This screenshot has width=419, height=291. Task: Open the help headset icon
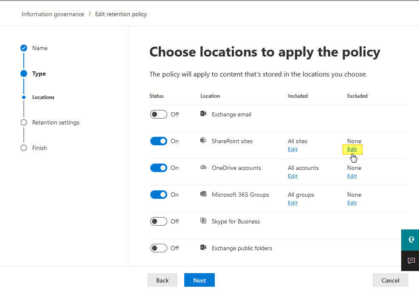pos(411,239)
